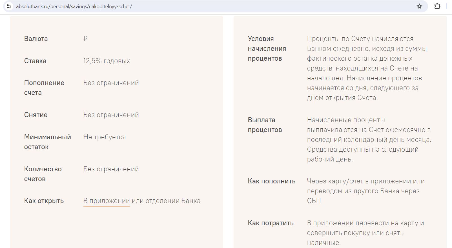The width and height of the screenshot is (452, 248).
Task: Select the 'Как открыть' label
Action: 44,201
